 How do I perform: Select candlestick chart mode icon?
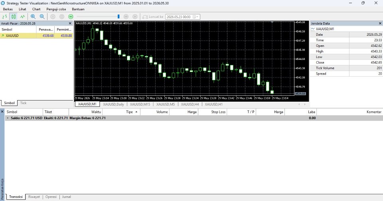tap(14, 17)
